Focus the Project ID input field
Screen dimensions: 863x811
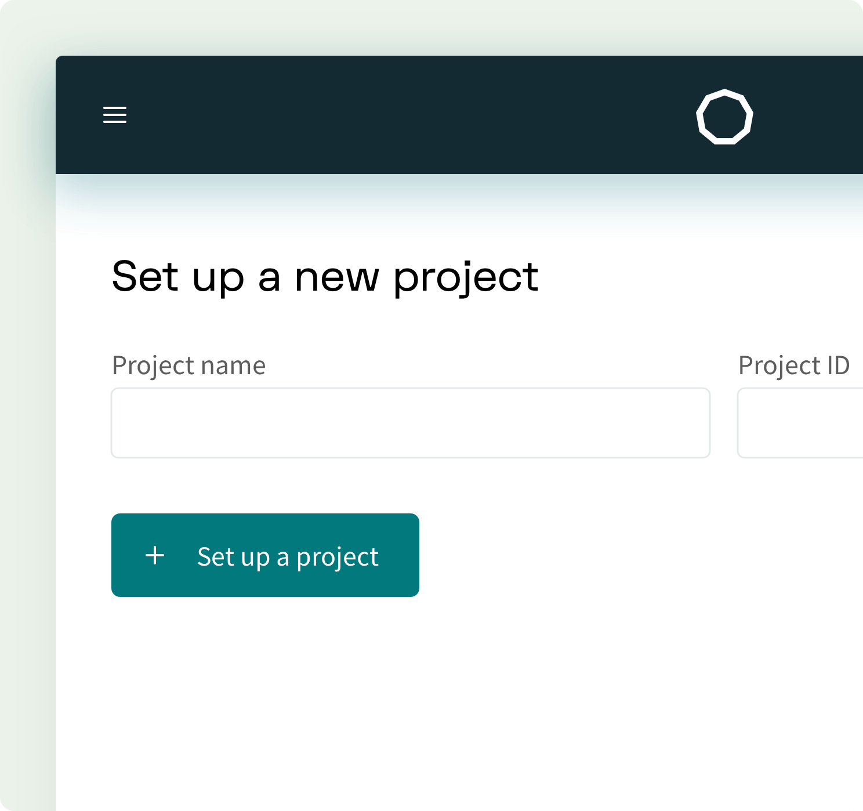pyautogui.click(x=800, y=423)
